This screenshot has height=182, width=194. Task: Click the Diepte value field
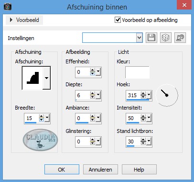(83, 95)
